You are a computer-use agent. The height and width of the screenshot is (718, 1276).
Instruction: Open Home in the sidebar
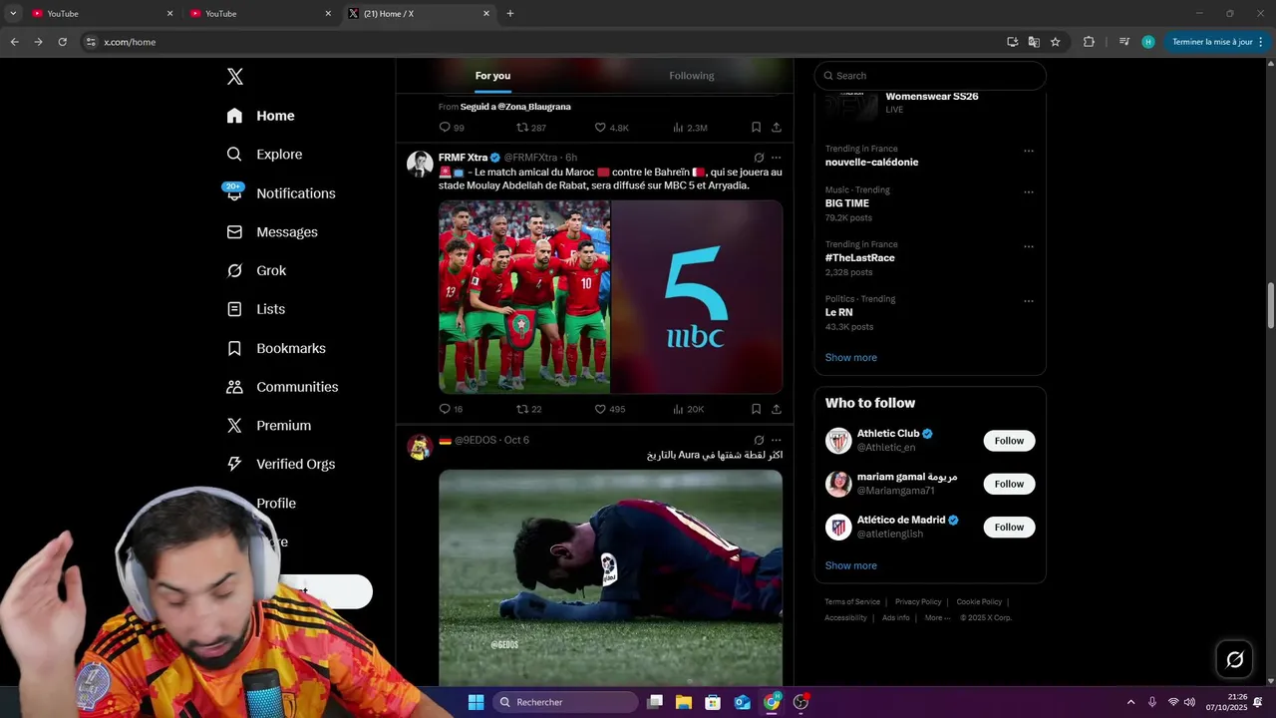[x=260, y=116]
